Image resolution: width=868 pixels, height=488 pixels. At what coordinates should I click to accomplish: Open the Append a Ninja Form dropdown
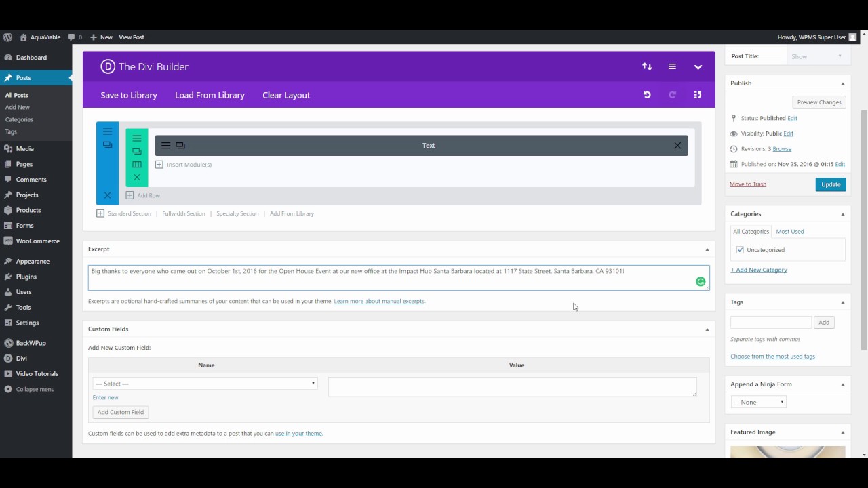(759, 402)
